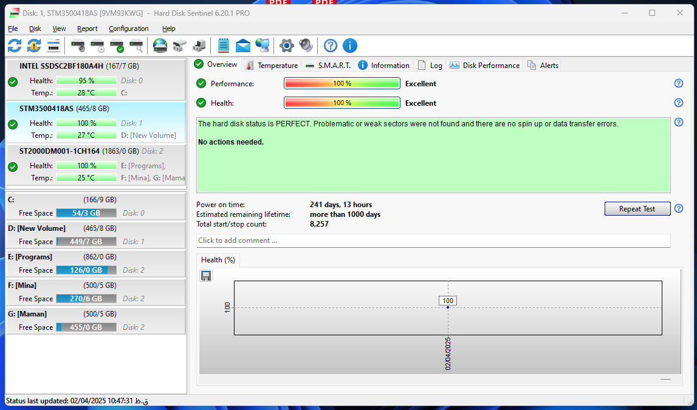Open settings via the gear icon
The height and width of the screenshot is (410, 697).
pos(286,46)
